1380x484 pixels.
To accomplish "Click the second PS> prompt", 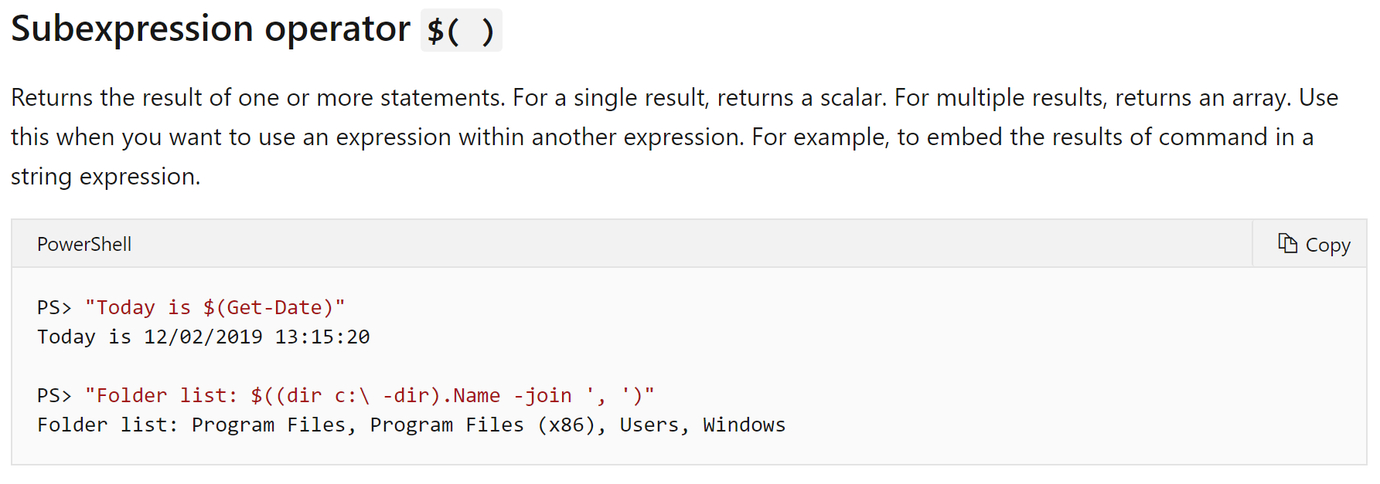I will [x=54, y=395].
